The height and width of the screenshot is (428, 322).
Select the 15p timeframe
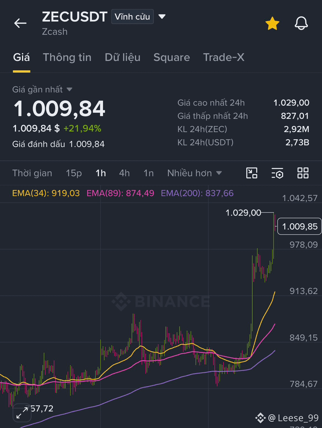click(x=73, y=173)
